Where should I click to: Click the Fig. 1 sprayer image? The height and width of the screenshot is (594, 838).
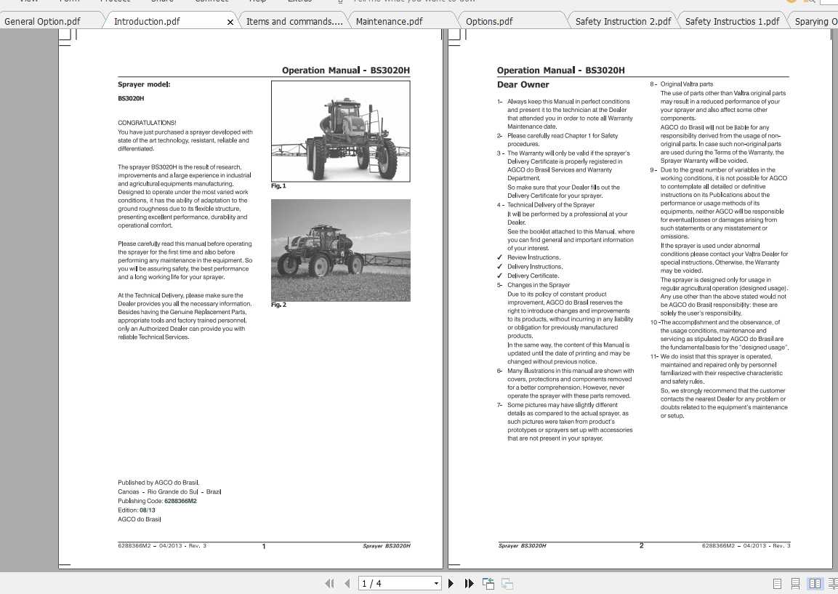tap(341, 131)
